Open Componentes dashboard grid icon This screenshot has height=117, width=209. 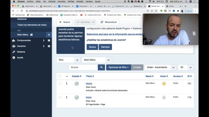pos(49,40)
